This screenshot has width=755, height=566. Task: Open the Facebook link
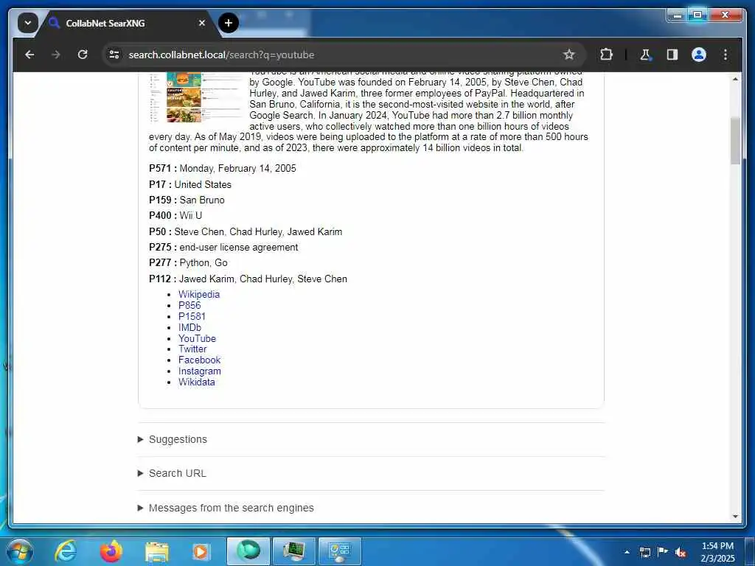pyautogui.click(x=199, y=360)
